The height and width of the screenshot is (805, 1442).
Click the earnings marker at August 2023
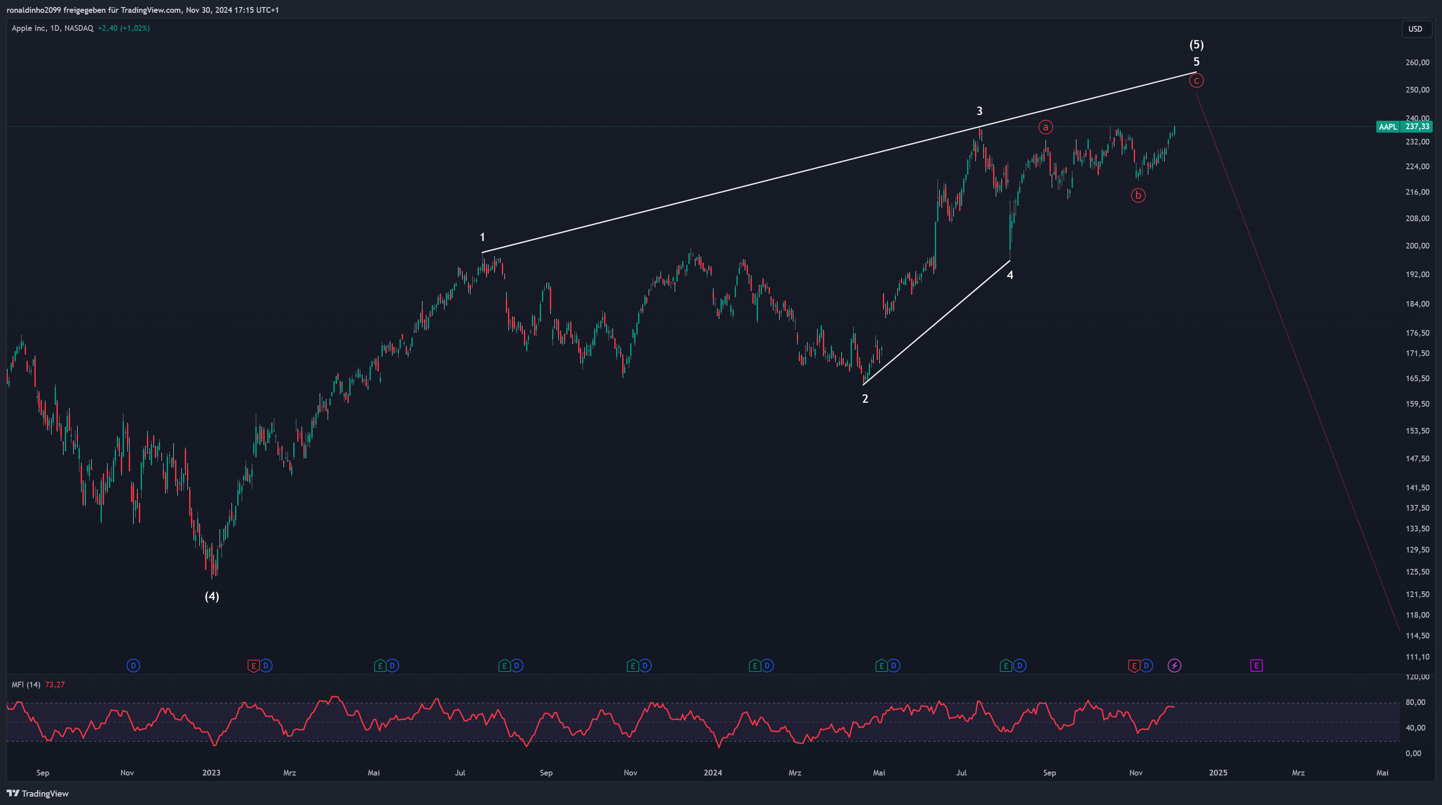504,666
